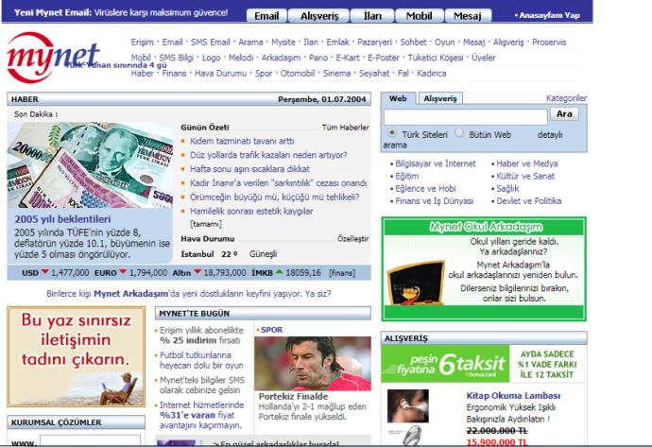Click the search text input field
The image size is (652, 447).
point(465,117)
